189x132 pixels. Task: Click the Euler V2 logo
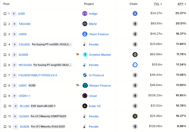pyautogui.click(x=85, y=106)
